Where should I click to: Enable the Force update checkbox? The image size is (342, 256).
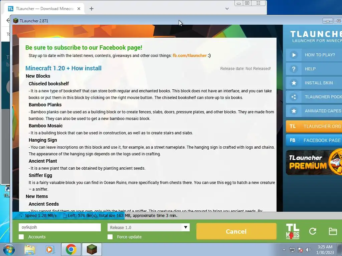pyautogui.click(x=110, y=237)
